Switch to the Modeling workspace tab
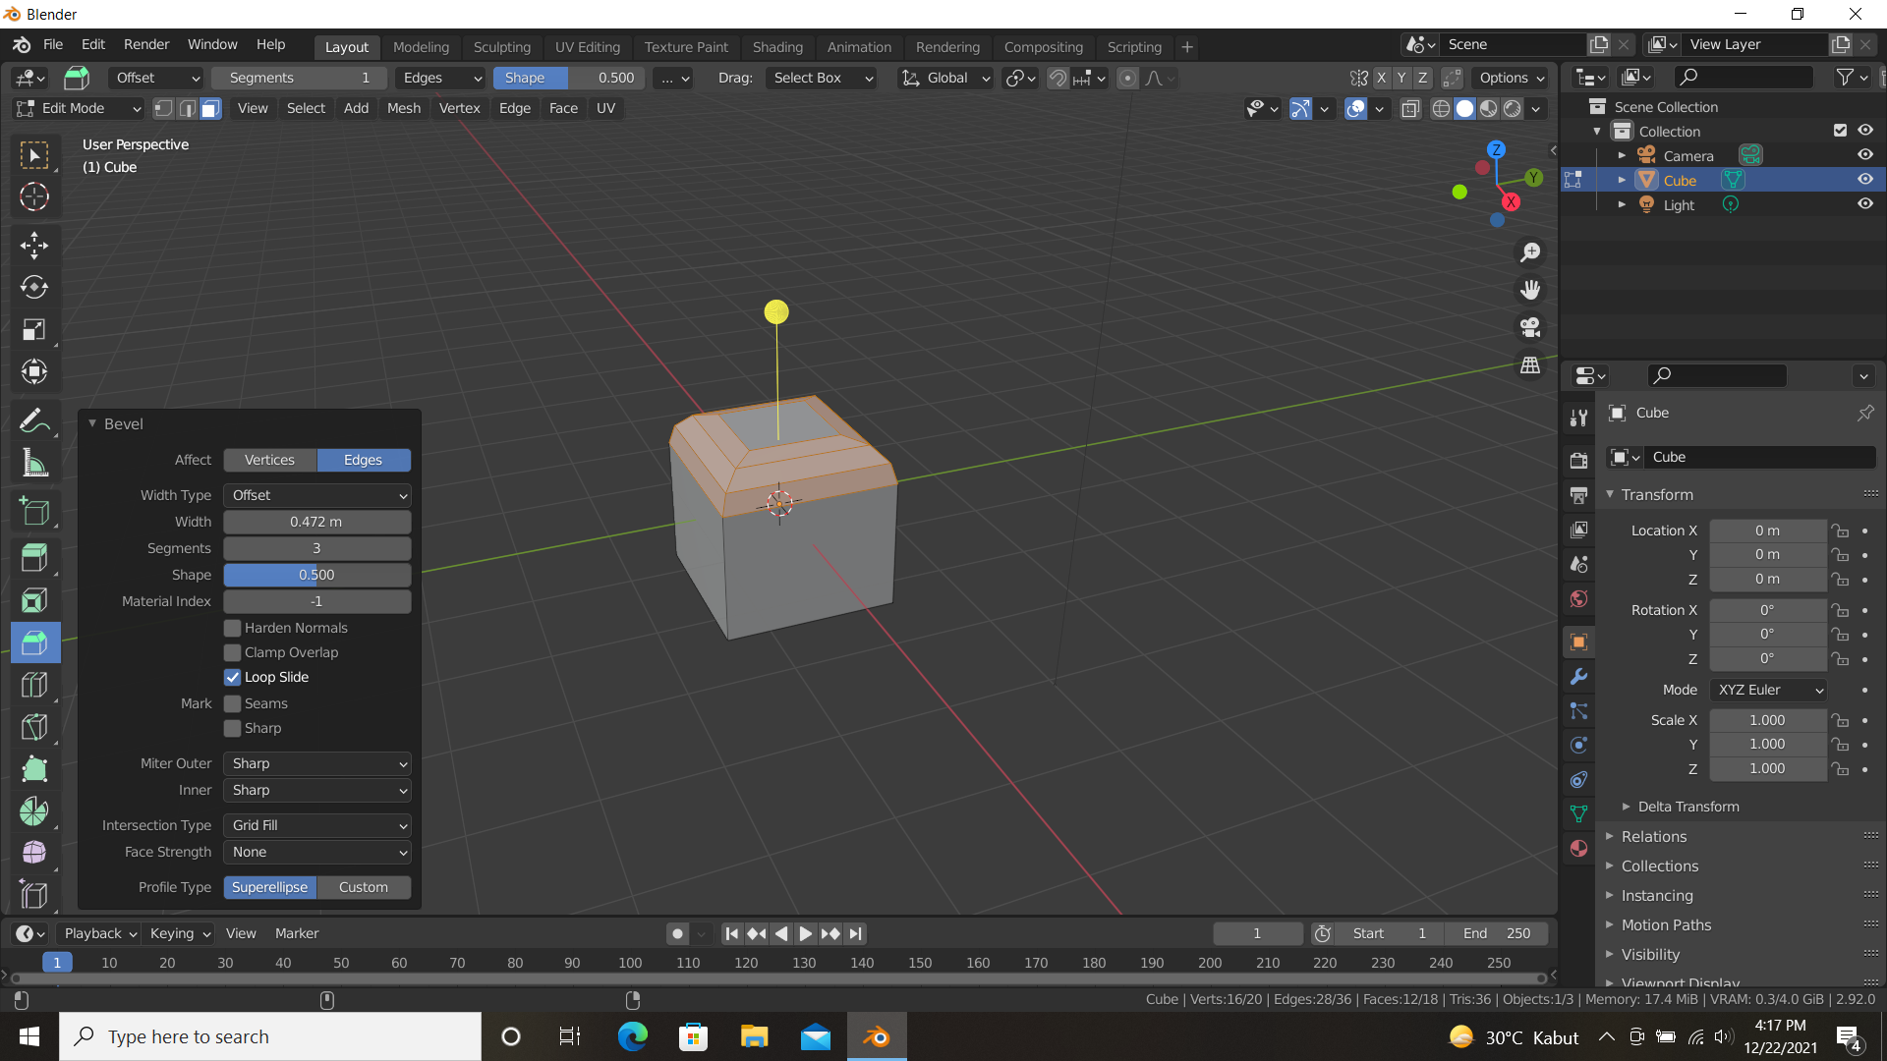This screenshot has width=1887, height=1061. click(x=421, y=46)
